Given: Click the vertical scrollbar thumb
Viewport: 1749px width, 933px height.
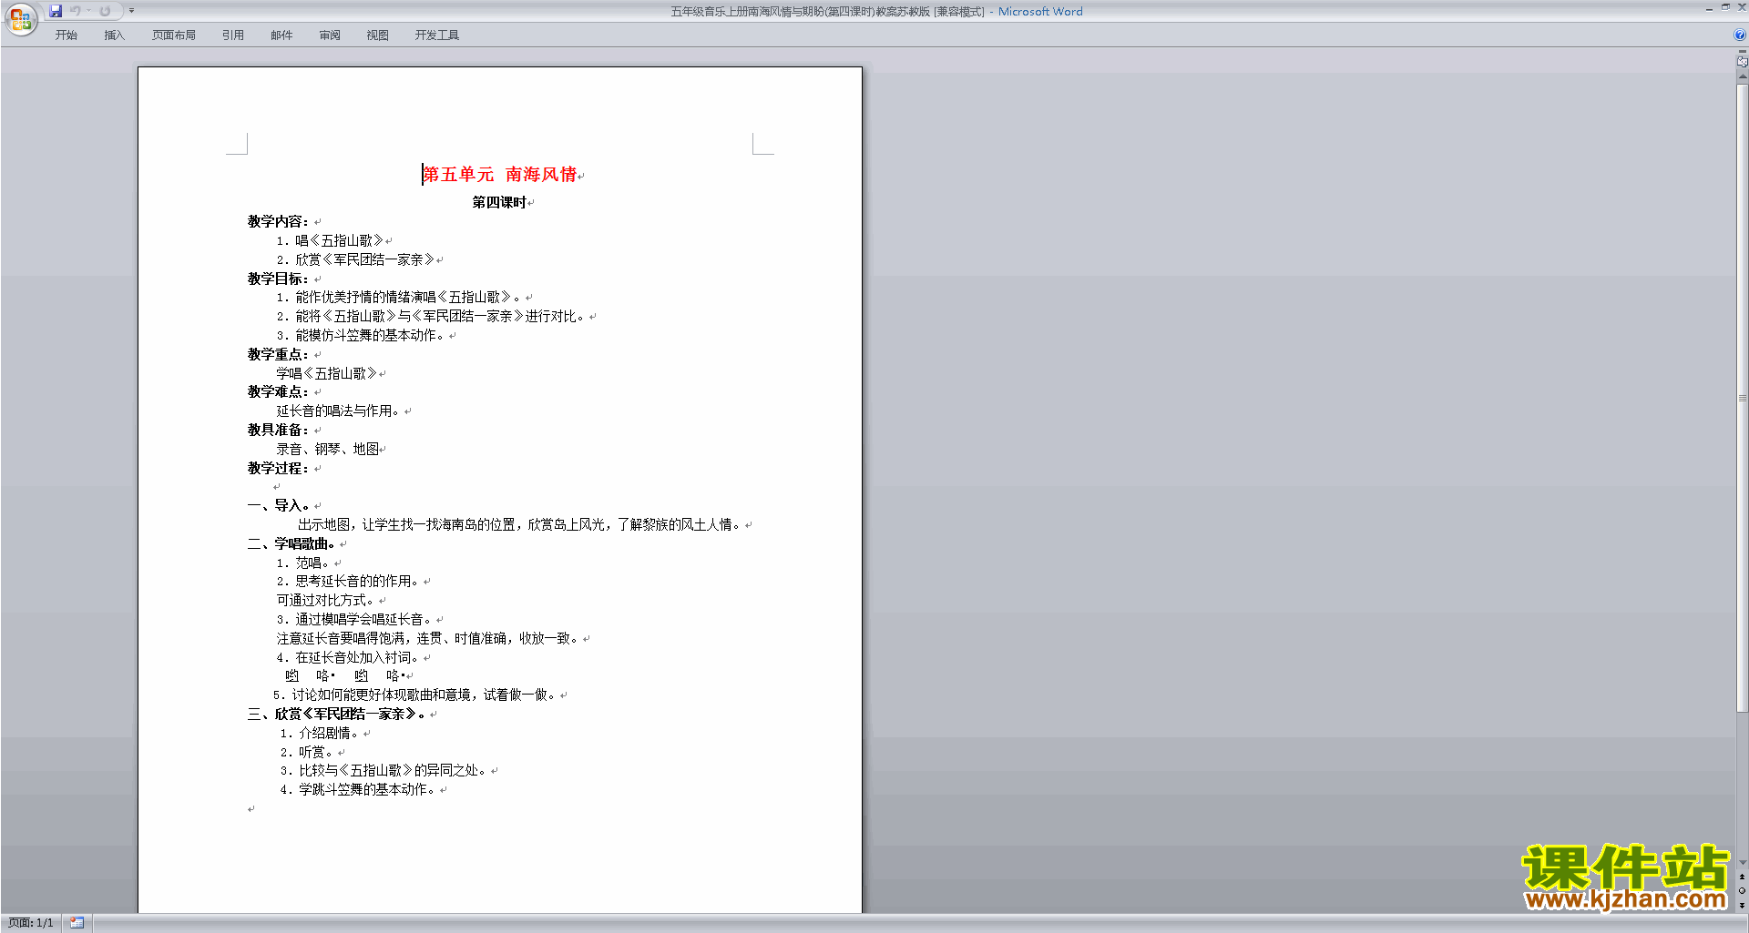Looking at the screenshot, I should click(x=1742, y=398).
